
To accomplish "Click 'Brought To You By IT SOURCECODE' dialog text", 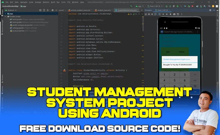I will coord(178,65).
